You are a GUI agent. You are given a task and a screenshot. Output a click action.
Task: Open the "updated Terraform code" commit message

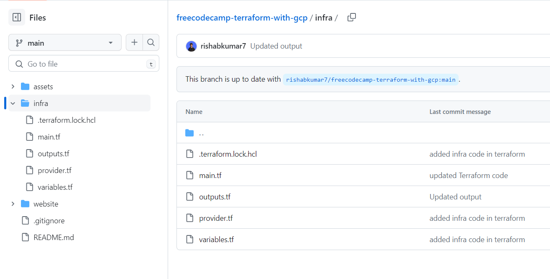[469, 176]
